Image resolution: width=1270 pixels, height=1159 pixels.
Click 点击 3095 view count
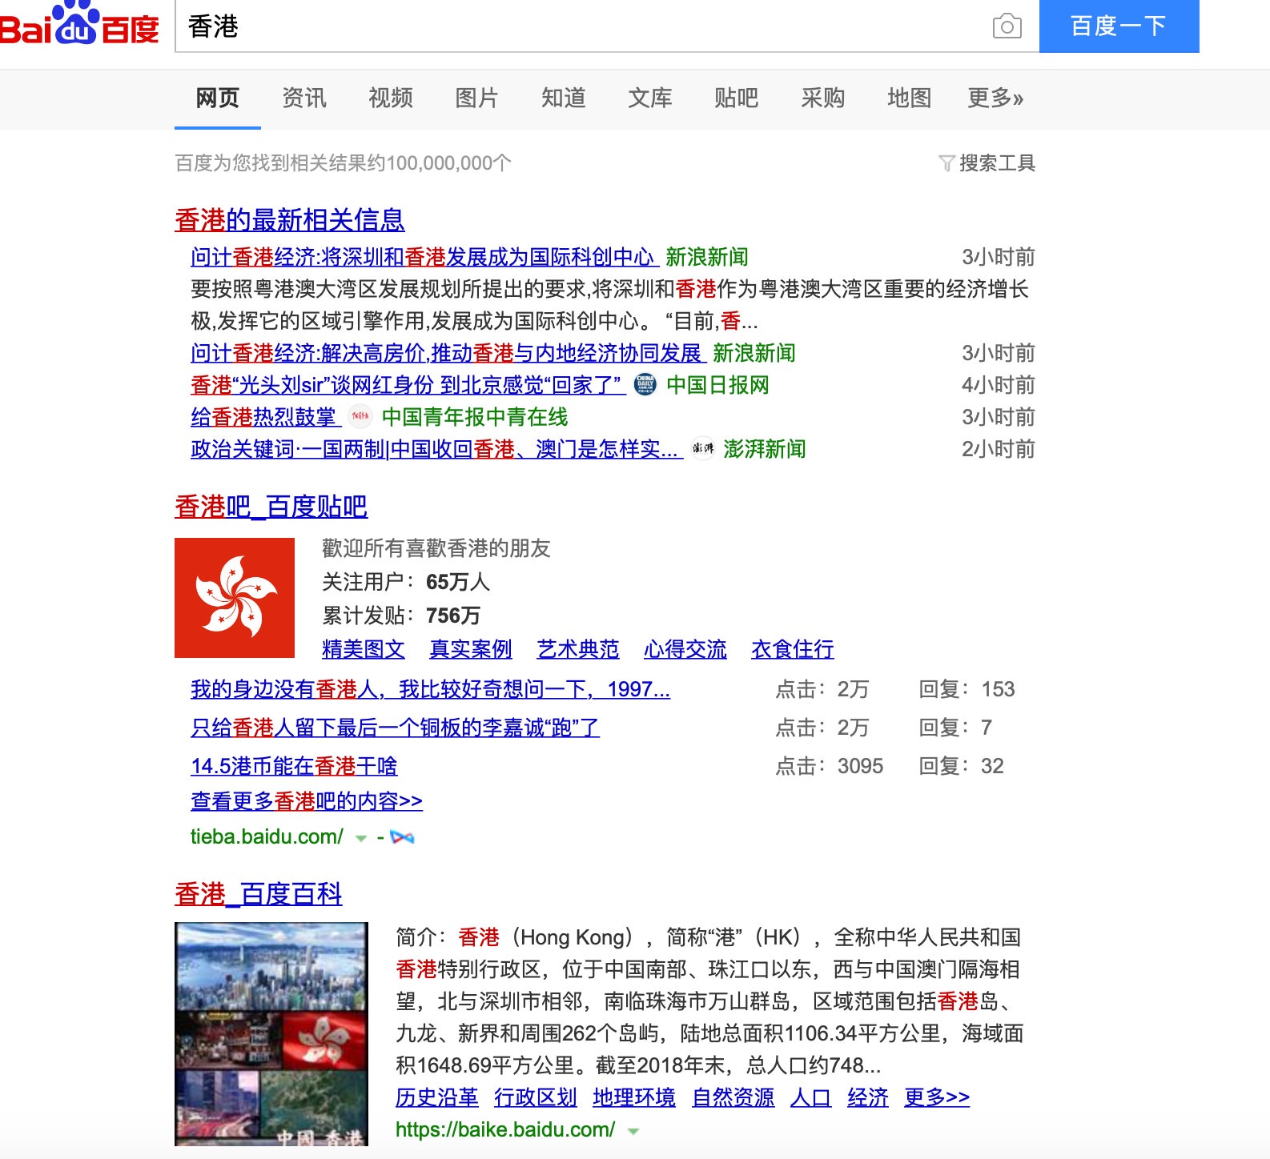click(829, 766)
